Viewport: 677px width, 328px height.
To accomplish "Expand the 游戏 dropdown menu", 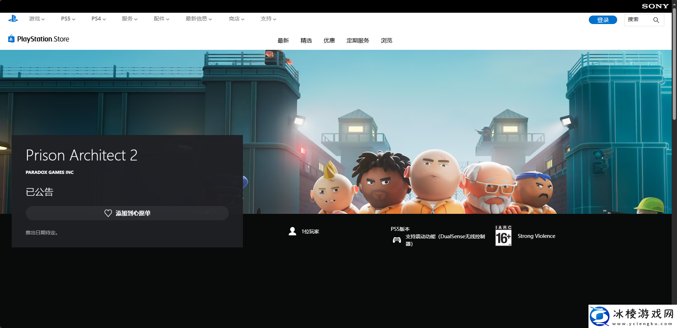I will [37, 19].
